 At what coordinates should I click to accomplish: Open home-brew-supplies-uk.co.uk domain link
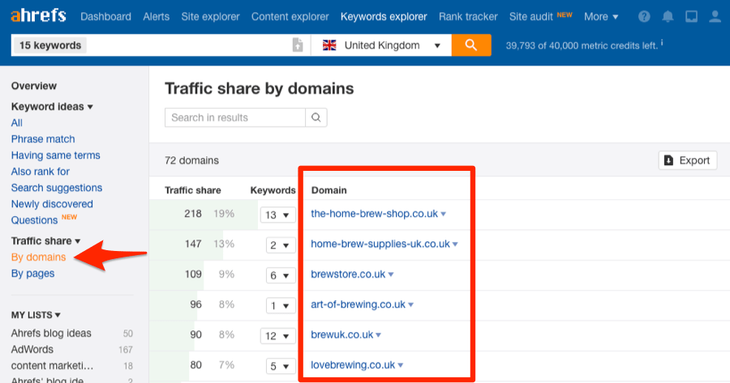380,244
